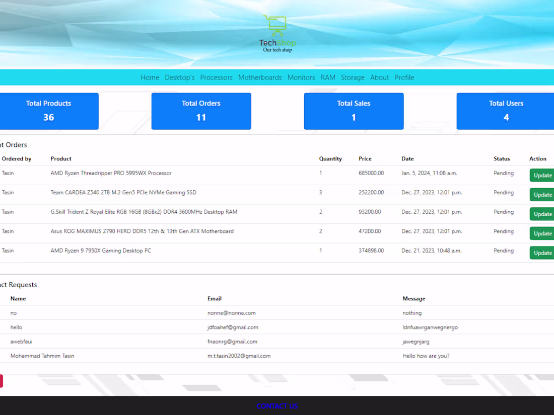Click the Message column header
The image size is (554, 415).
[x=413, y=298]
